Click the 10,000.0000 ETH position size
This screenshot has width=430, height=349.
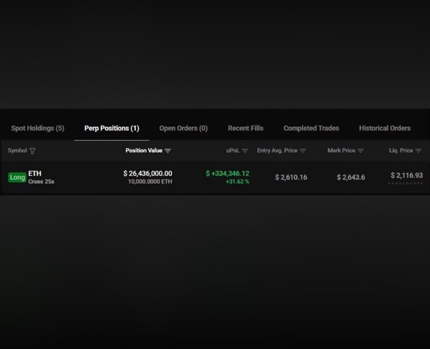click(150, 182)
